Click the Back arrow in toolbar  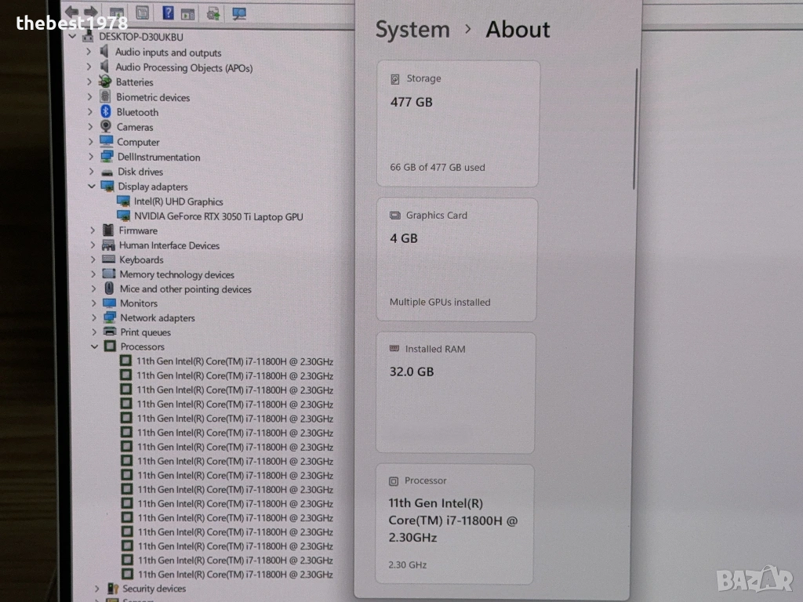pyautogui.click(x=71, y=12)
